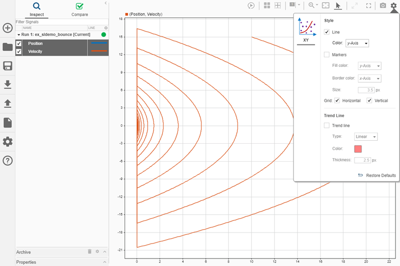Open the folder icon in left sidebar

[x=7, y=47]
